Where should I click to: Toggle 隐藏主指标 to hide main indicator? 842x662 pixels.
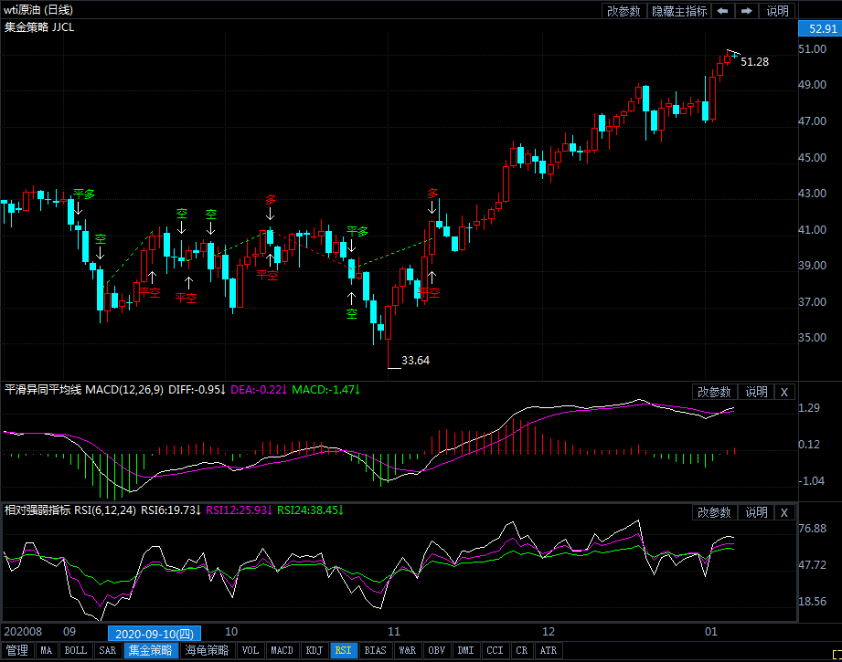pyautogui.click(x=679, y=11)
